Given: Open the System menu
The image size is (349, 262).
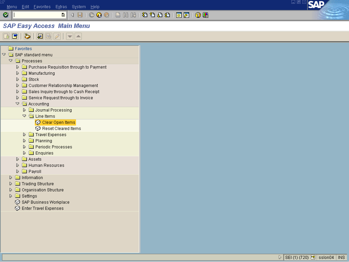Looking at the screenshot, I should pos(79,7).
